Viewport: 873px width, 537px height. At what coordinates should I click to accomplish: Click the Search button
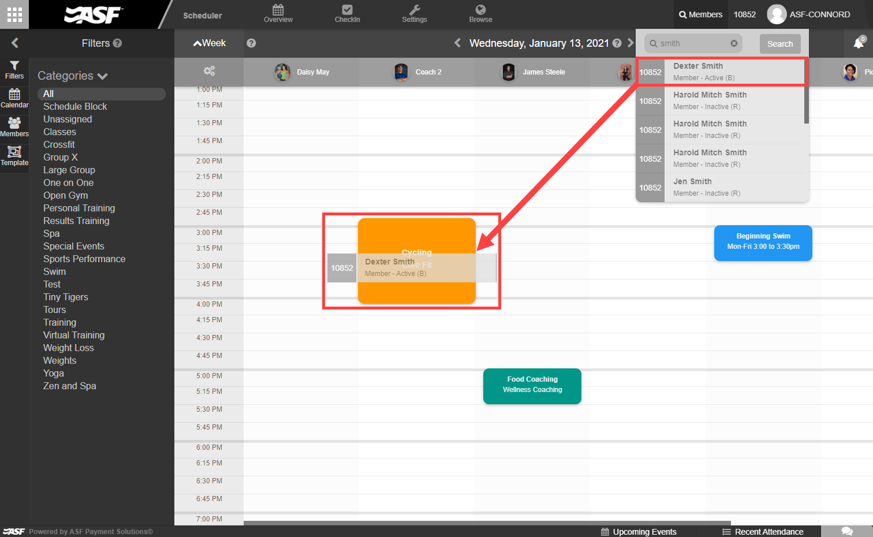[x=780, y=44]
